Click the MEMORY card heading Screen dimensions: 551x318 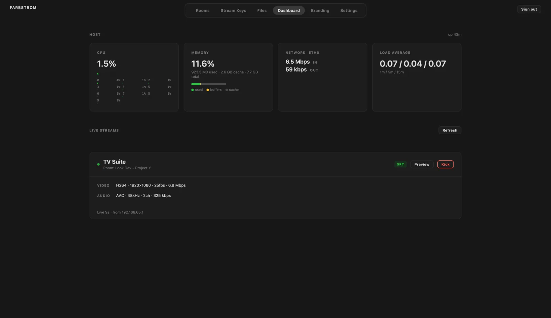(200, 53)
